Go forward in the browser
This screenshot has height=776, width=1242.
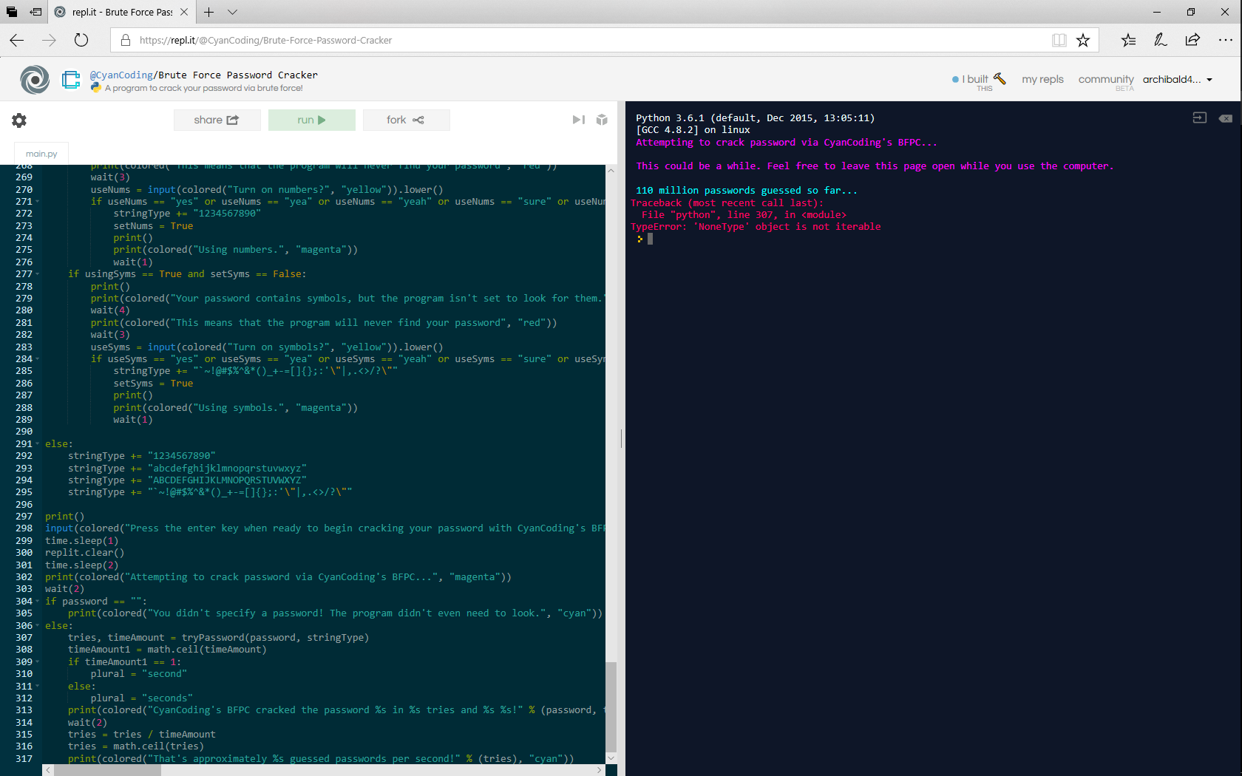pyautogui.click(x=50, y=40)
